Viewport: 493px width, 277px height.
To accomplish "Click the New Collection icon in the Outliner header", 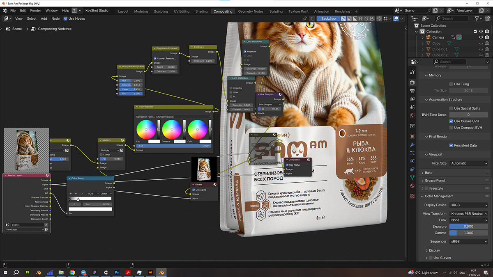I will 488,18.
